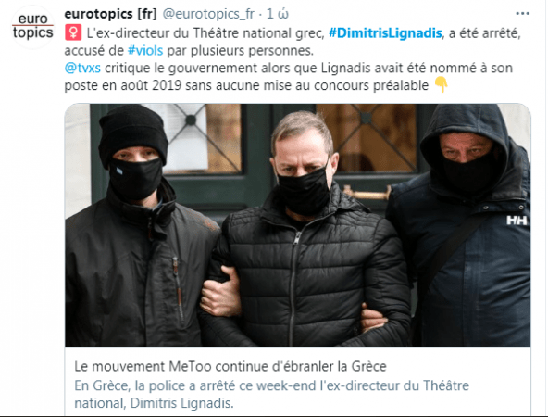Open the #viols hashtag
Screen dimensions: 548x417
coord(145,51)
